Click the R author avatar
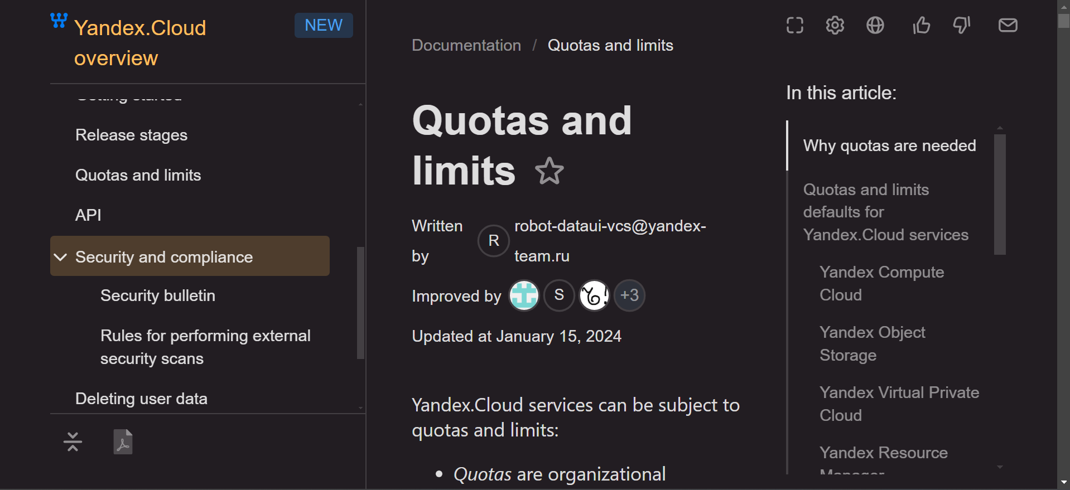This screenshot has width=1070, height=490. pos(494,241)
